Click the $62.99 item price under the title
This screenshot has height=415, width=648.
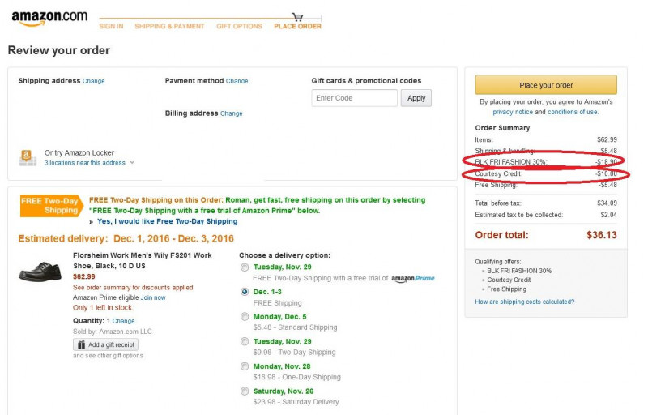84,276
